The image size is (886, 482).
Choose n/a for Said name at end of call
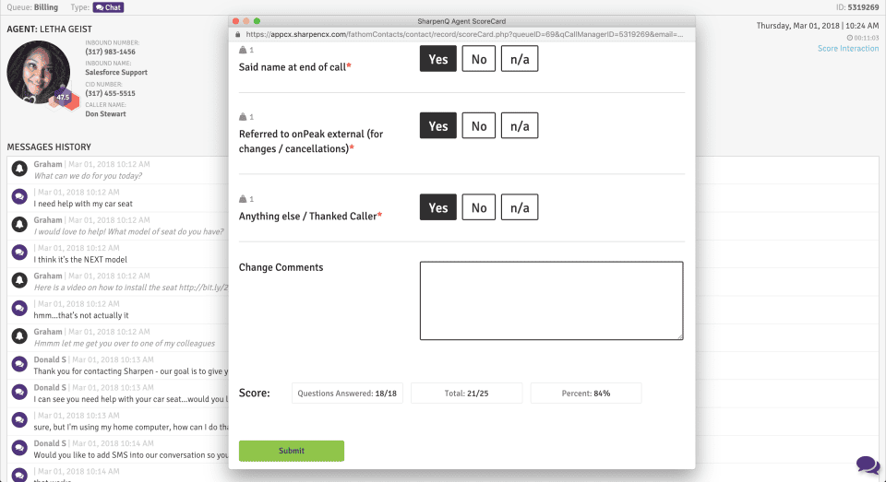[x=520, y=59]
